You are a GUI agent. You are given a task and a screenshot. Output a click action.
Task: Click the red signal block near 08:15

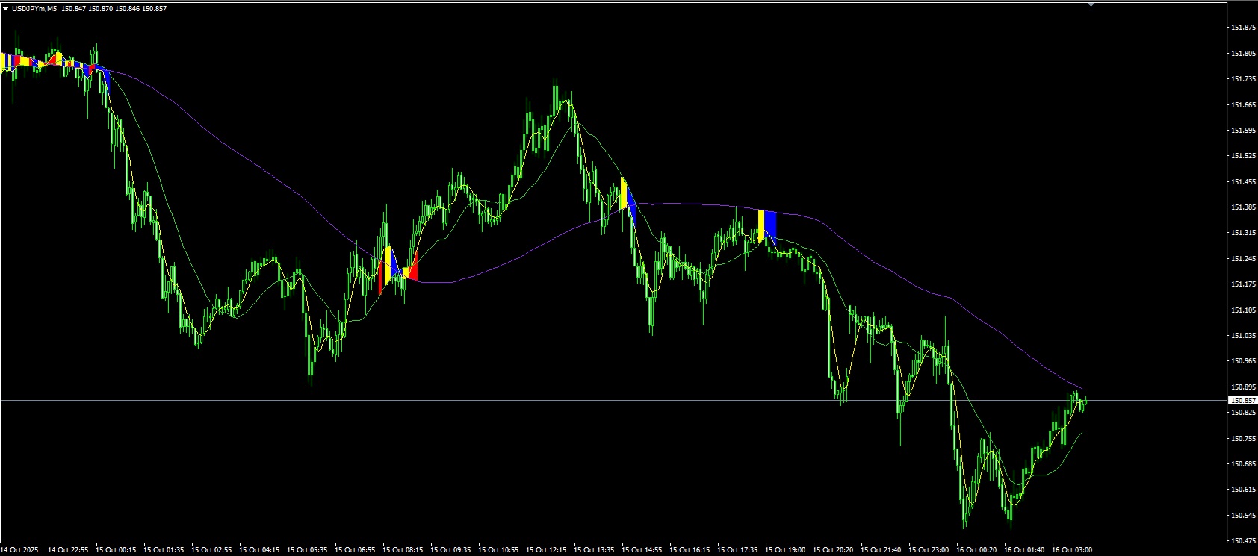412,270
